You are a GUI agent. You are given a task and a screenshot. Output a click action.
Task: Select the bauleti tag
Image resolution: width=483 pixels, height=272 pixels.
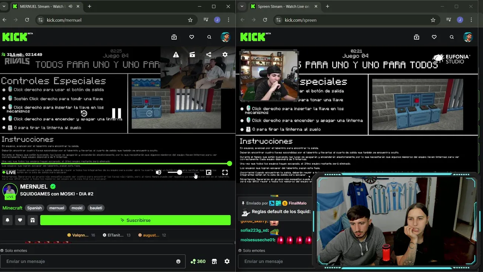coord(96,208)
